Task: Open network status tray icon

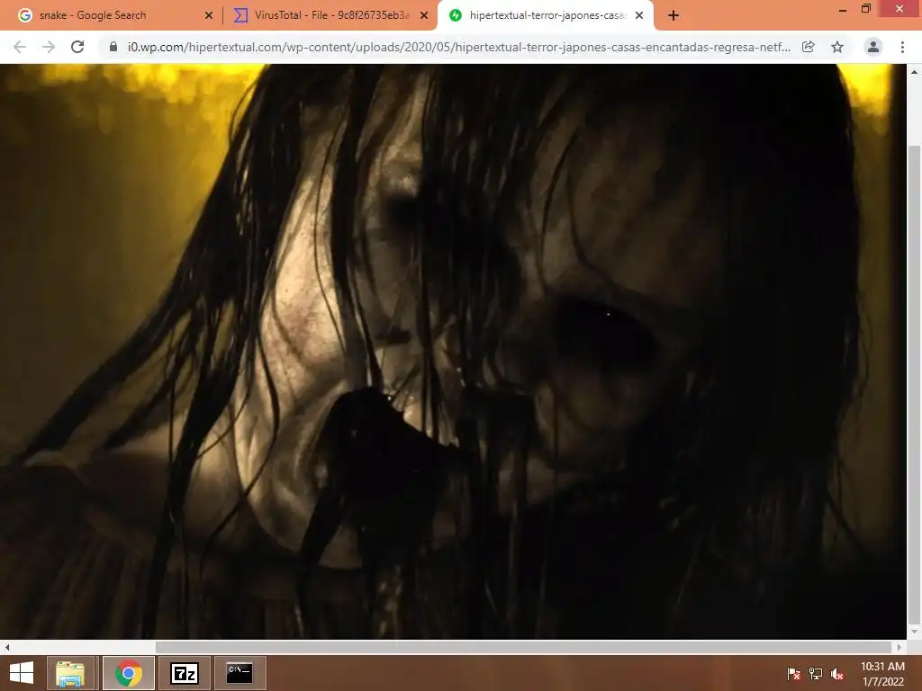Action: tap(816, 673)
